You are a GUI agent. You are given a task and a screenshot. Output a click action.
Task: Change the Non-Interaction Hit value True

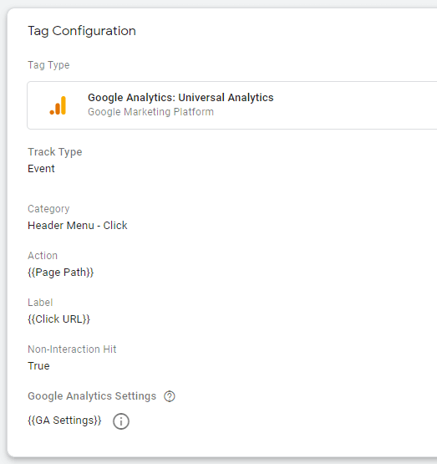click(38, 366)
